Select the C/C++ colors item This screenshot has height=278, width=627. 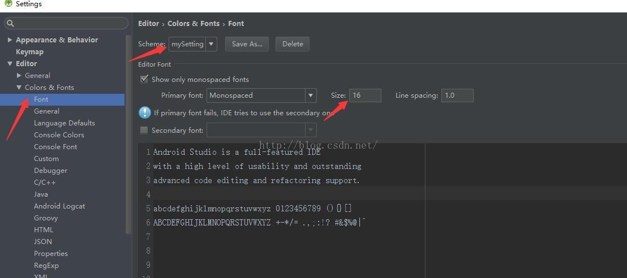click(x=45, y=183)
